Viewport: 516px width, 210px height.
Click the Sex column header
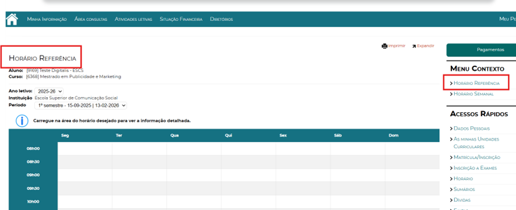pos(283,136)
